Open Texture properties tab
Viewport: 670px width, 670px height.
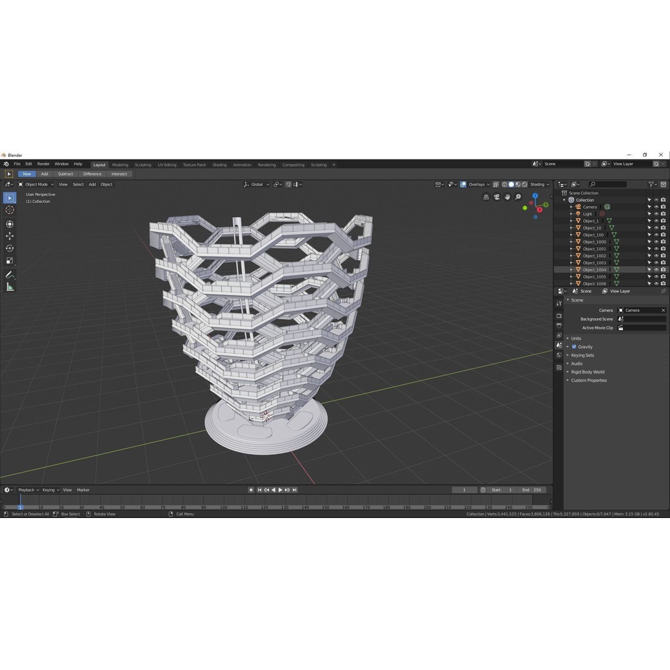tap(559, 367)
